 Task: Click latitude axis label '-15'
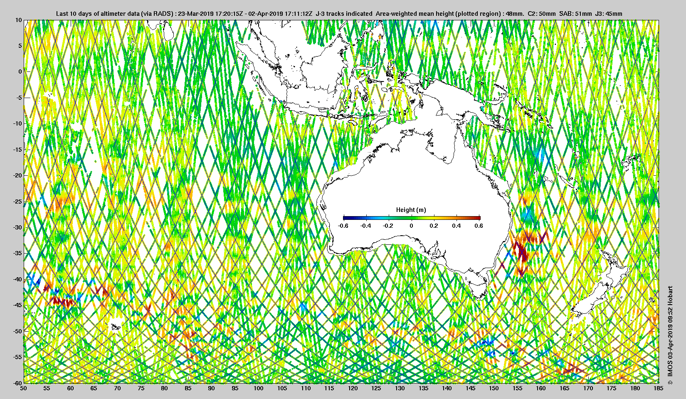17,150
